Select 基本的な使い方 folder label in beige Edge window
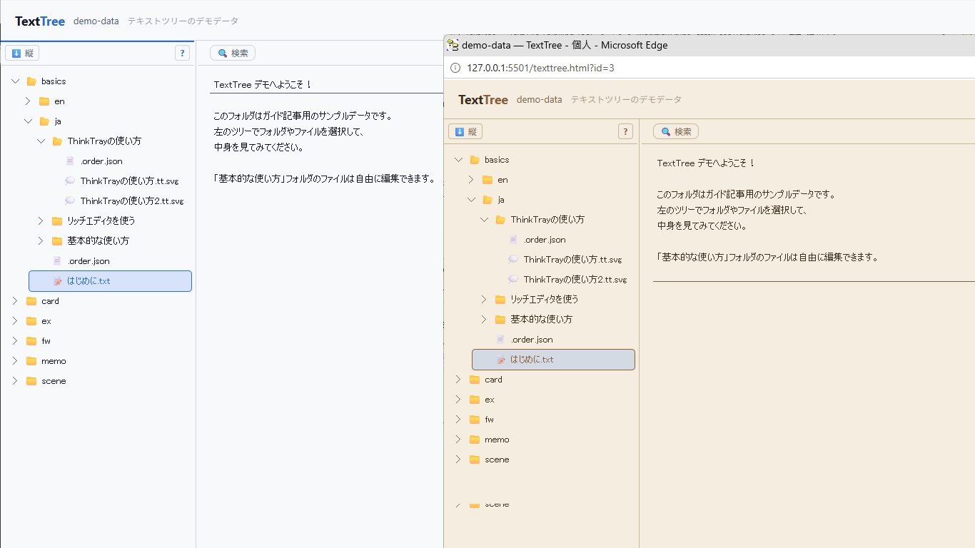The width and height of the screenshot is (975, 548). (541, 320)
